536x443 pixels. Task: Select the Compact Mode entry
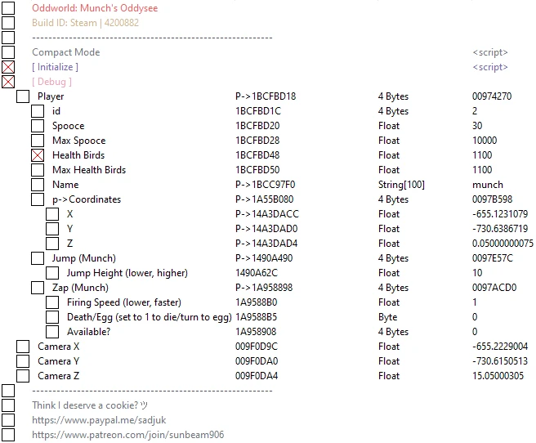[66, 52]
